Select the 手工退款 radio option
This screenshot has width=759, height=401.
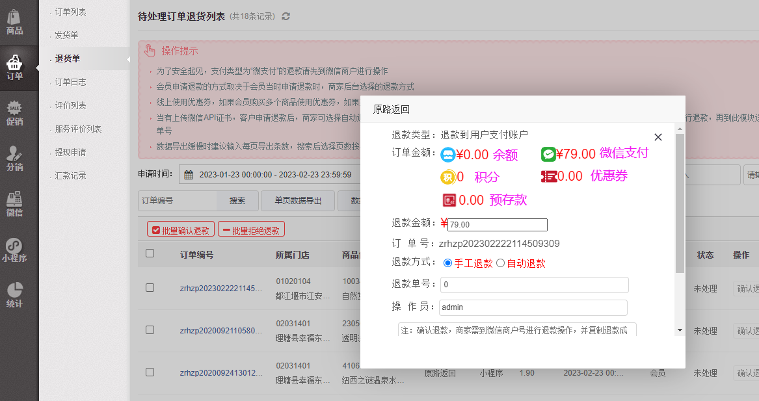pos(447,263)
